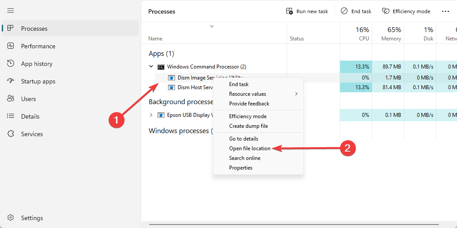The height and width of the screenshot is (228, 457).
Task: Open the hamburger navigation menu
Action: [11, 10]
